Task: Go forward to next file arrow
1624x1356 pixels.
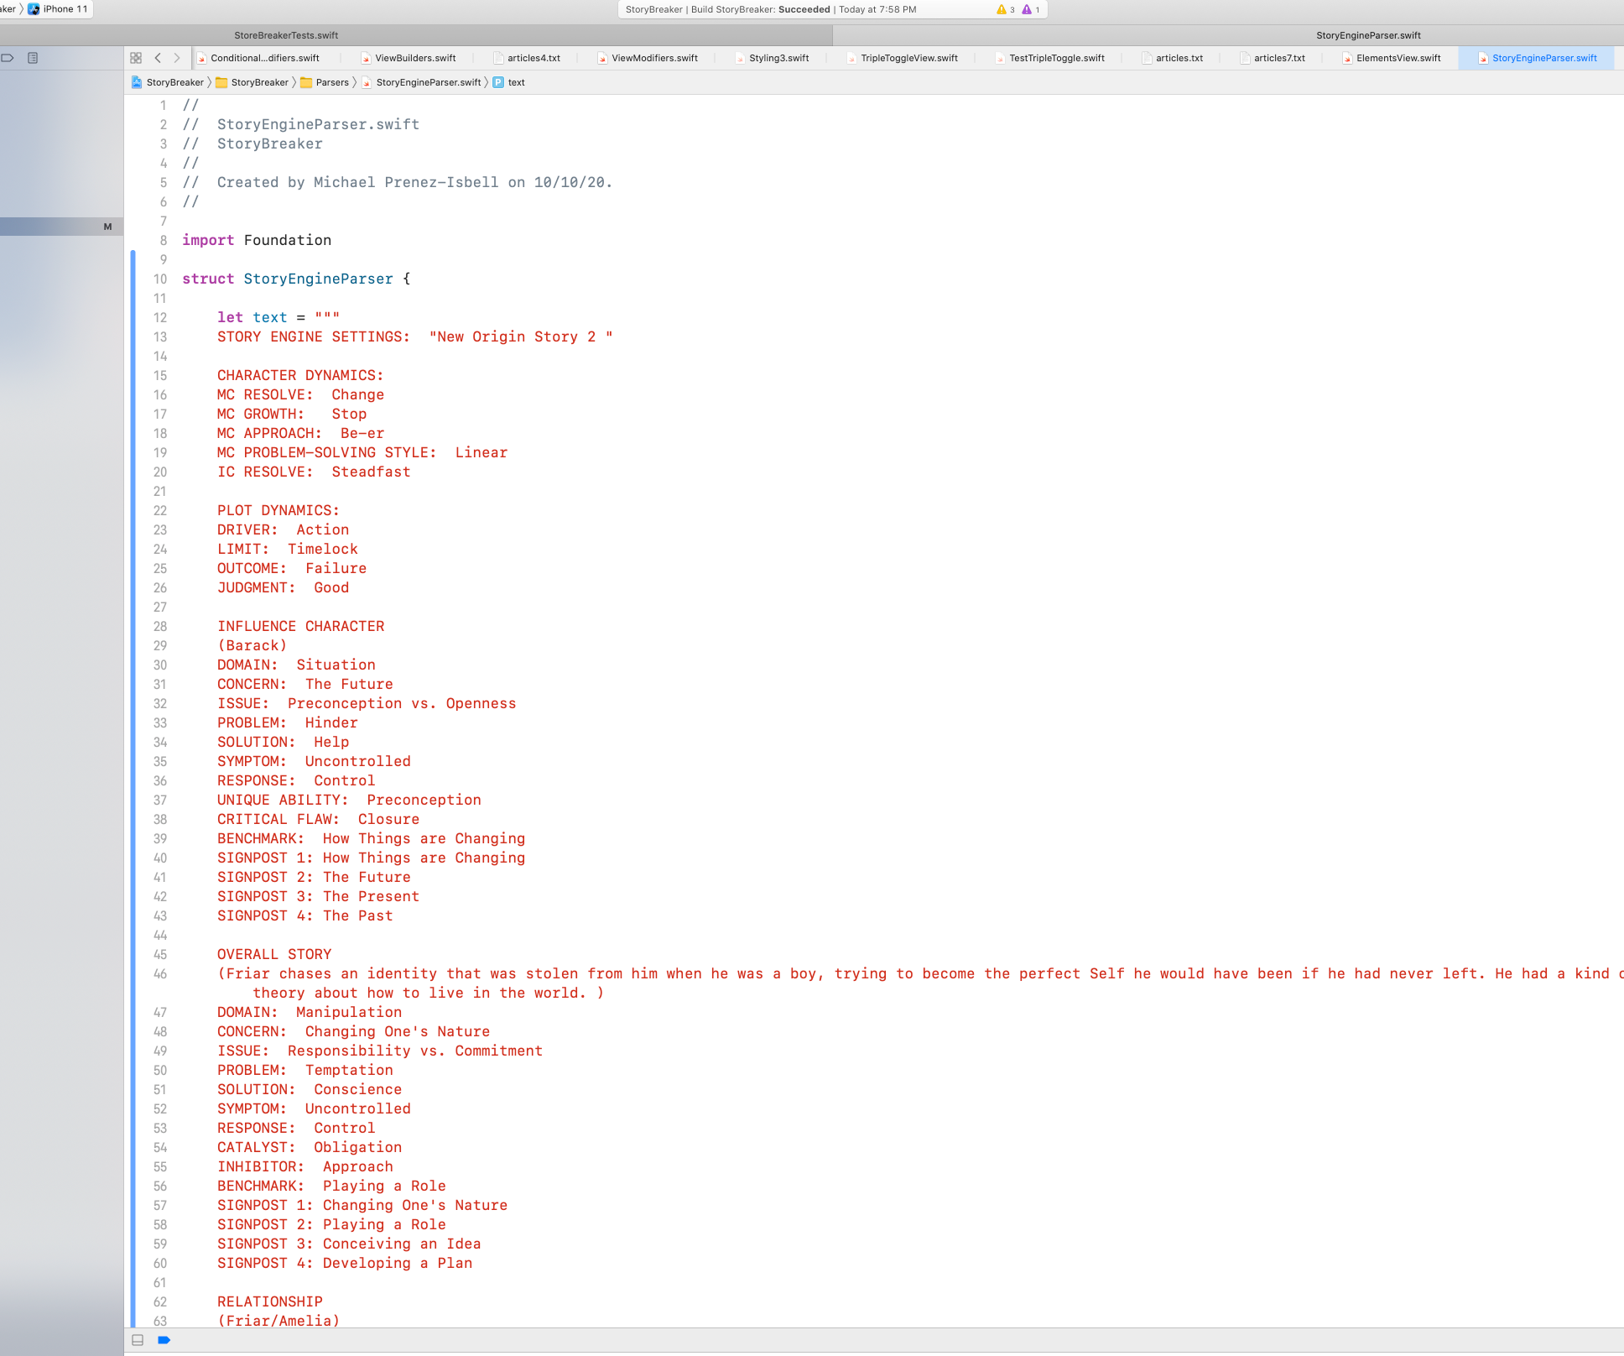Action: tap(176, 58)
